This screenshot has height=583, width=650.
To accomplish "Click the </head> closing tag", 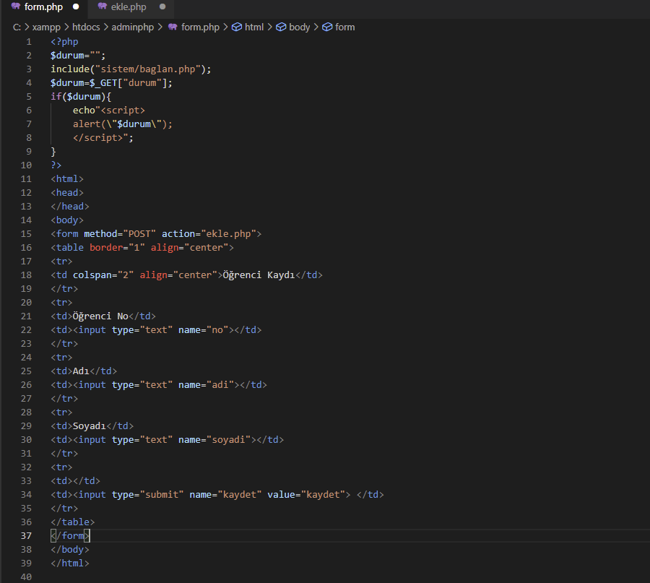I will coord(69,206).
